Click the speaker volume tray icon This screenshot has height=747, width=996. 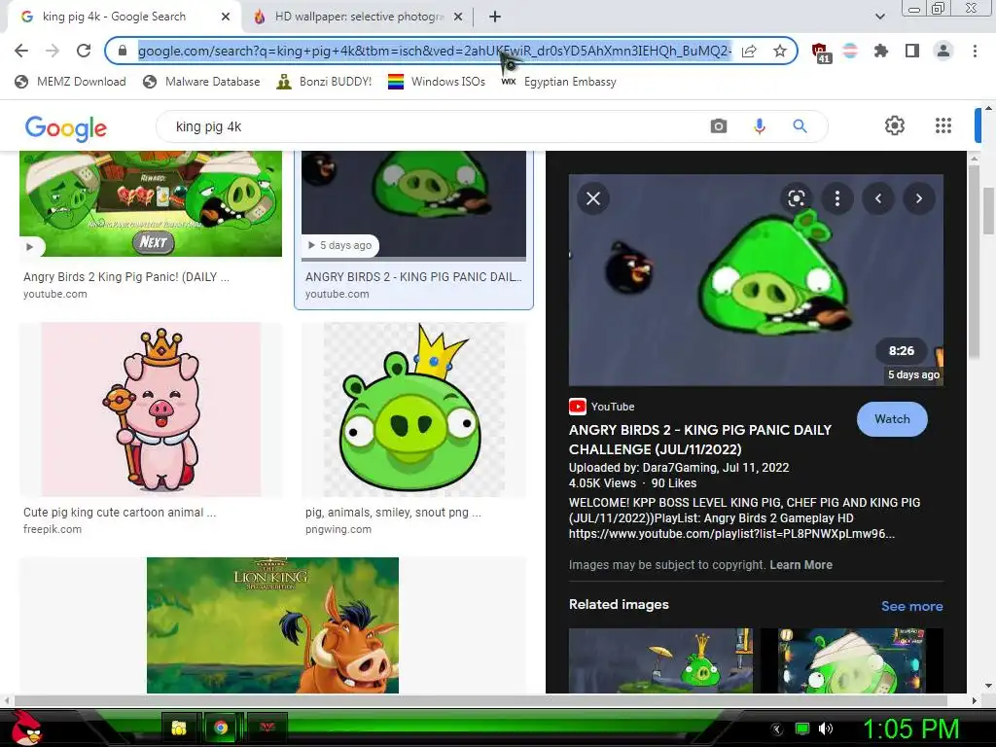(x=825, y=729)
